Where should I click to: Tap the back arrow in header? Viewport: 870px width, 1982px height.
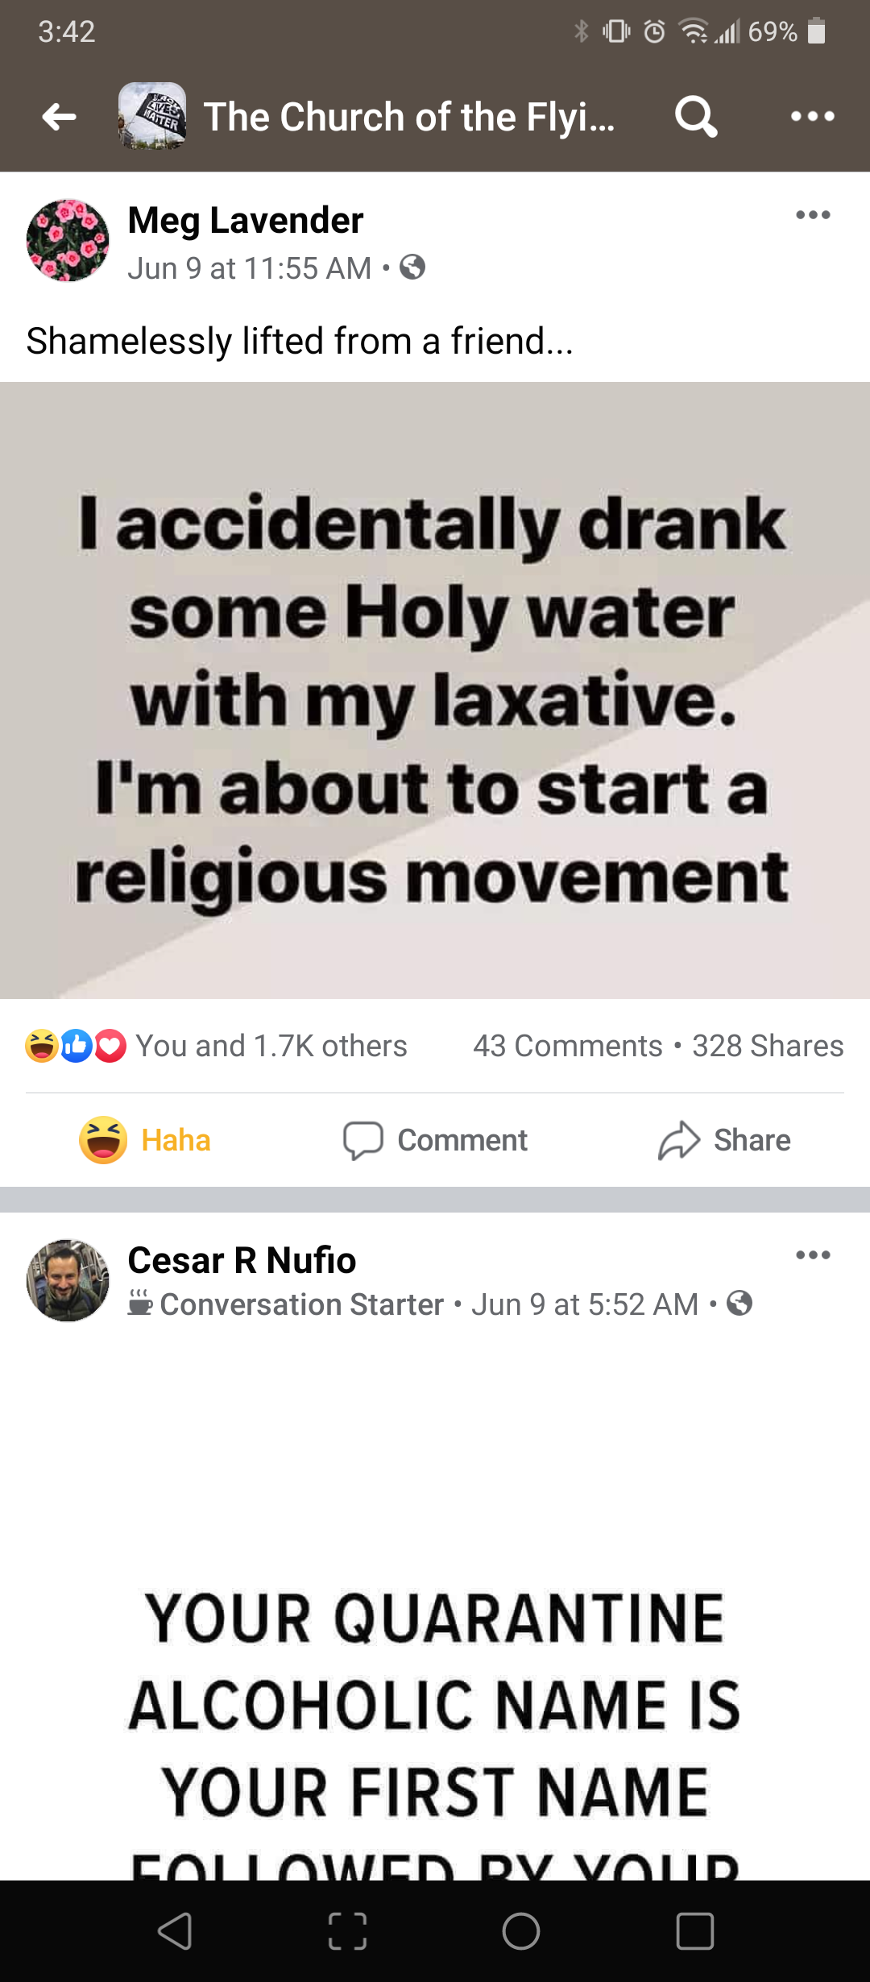(x=60, y=117)
